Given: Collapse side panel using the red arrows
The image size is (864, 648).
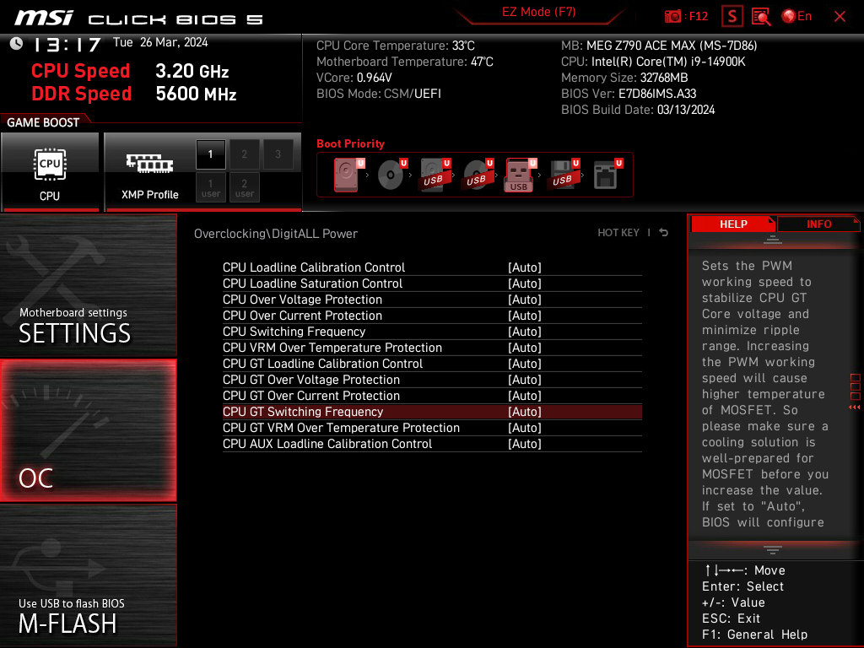Looking at the screenshot, I should click(855, 408).
